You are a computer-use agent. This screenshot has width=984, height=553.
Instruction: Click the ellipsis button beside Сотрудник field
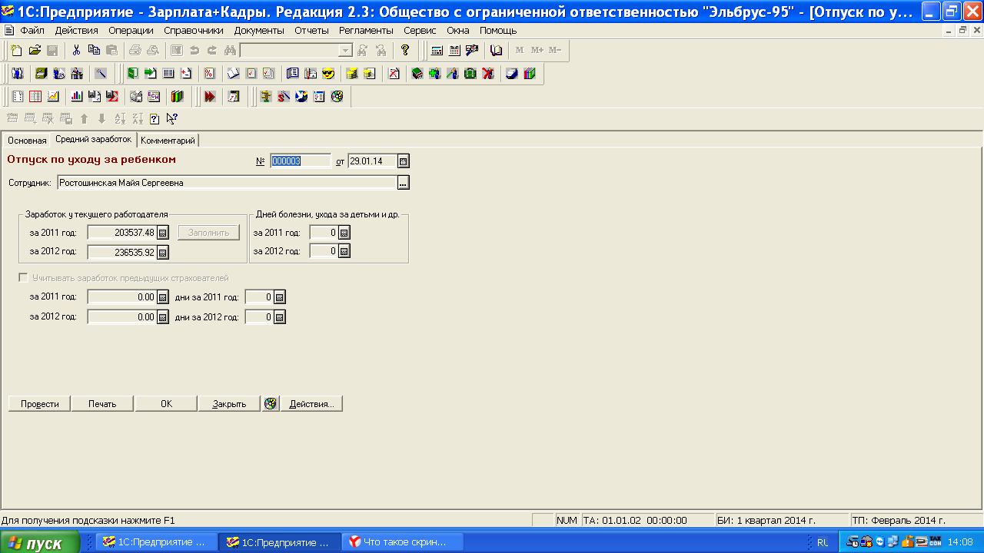pos(403,183)
